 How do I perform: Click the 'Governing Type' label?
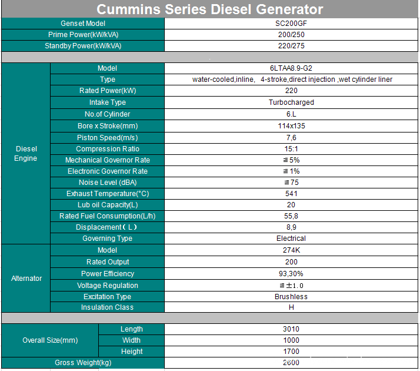point(108,238)
